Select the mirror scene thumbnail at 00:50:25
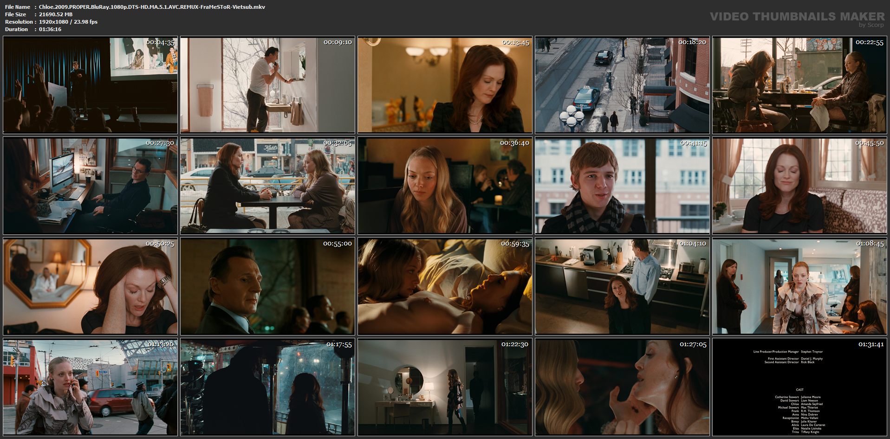 point(90,286)
